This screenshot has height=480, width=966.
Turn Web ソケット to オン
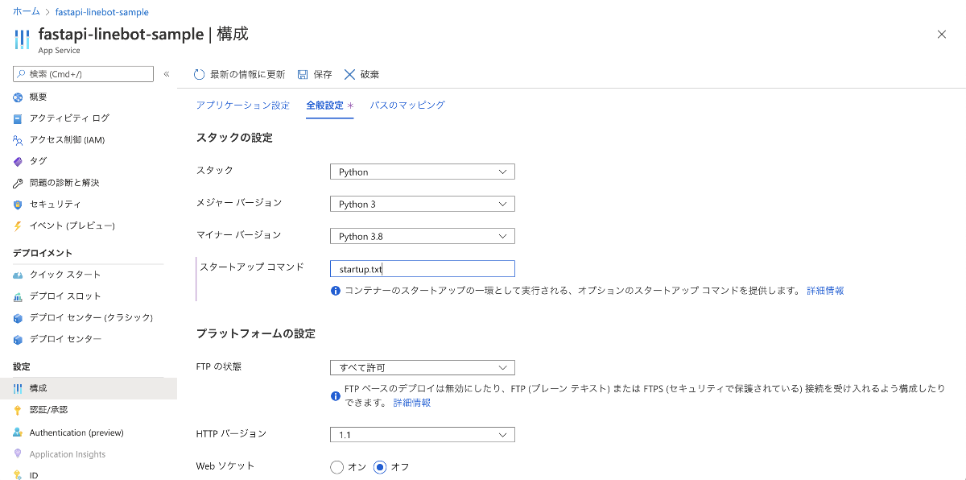coord(337,467)
